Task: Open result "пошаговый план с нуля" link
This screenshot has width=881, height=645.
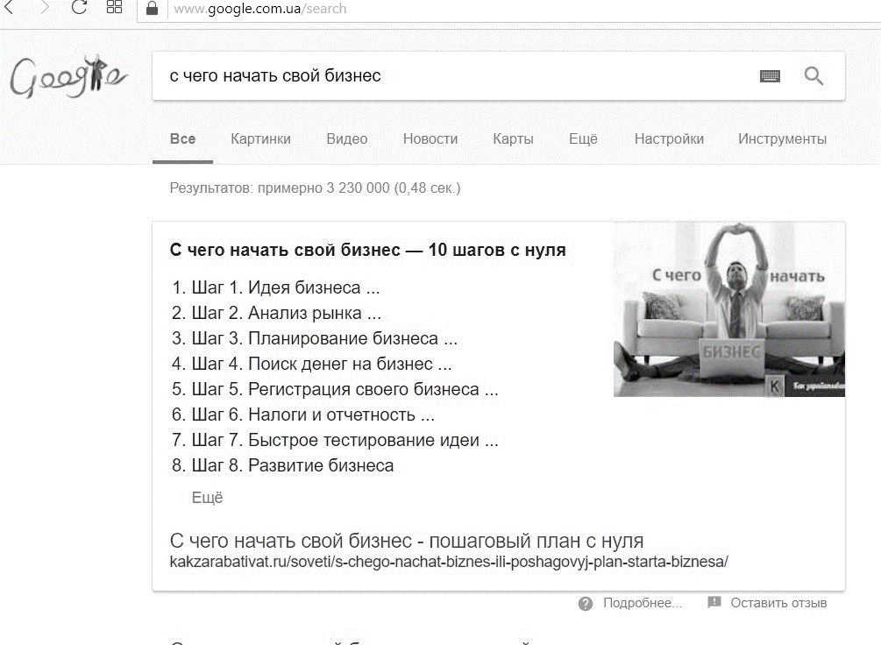Action: coord(536,541)
